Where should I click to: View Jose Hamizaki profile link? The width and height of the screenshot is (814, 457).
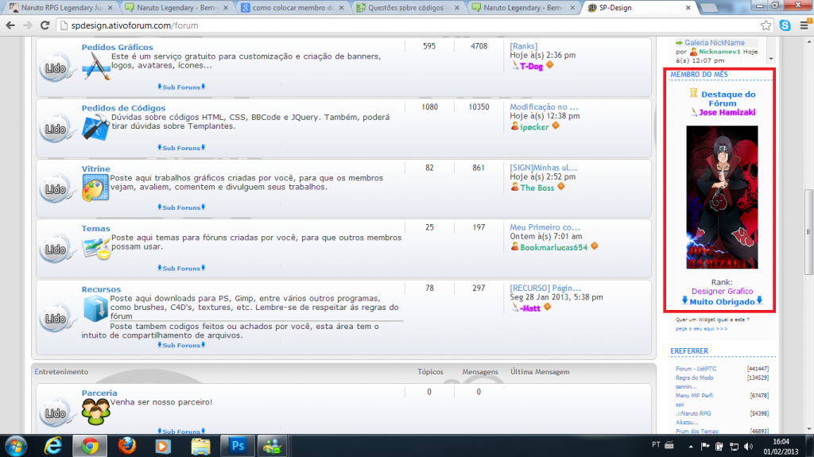click(727, 112)
